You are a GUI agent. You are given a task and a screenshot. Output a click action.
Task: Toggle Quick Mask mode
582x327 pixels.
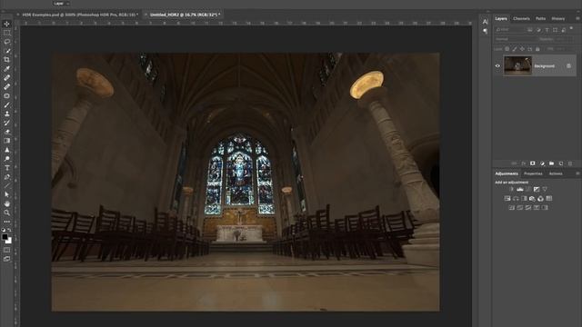click(x=6, y=250)
